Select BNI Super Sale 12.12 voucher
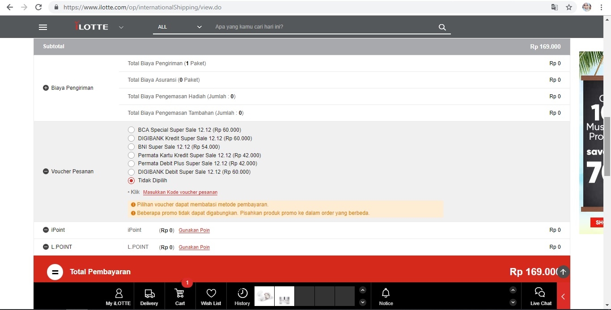The width and height of the screenshot is (611, 310). (x=131, y=147)
